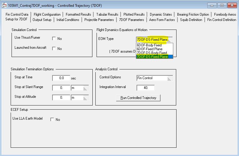Open the Projectile Parameters tab
The image size is (239, 156).
pyautogui.click(x=99, y=20)
